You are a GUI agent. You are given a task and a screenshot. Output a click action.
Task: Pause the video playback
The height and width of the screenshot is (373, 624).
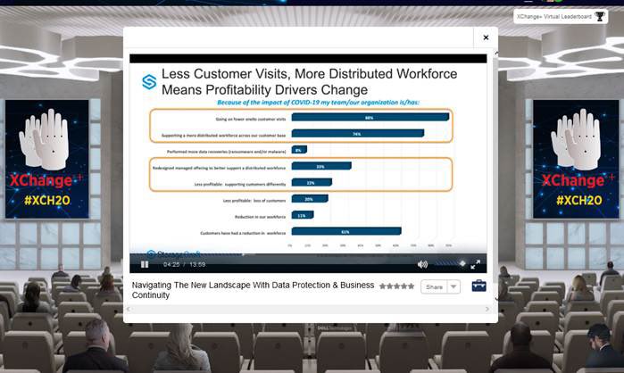pos(145,264)
